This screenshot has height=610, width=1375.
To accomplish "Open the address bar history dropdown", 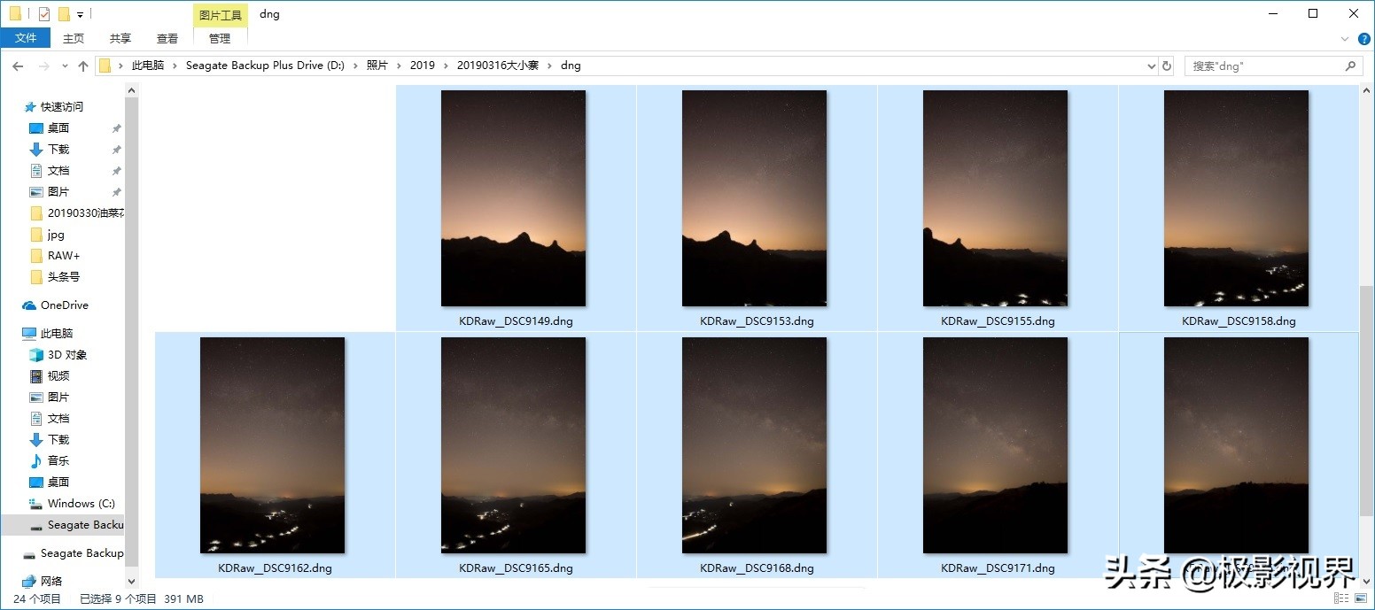I will click(1152, 66).
